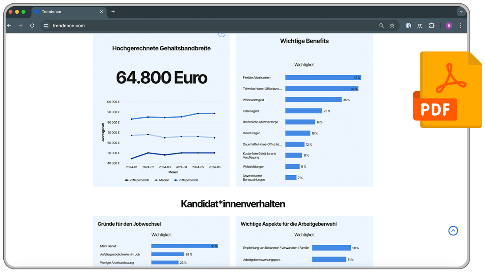
Task: Select the Trendence tab
Action: tap(69, 12)
